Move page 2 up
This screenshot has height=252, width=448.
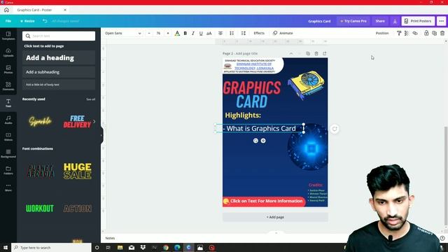tap(291, 53)
